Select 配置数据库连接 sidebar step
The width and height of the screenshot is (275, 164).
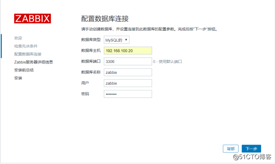(28, 54)
